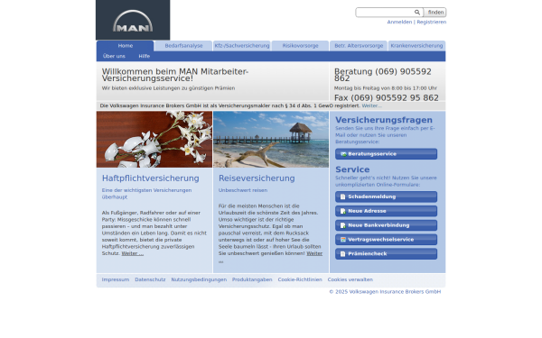The image size is (542, 338).
Task: Click the 'Unbeschwert reisen' subtitle
Action: 243,190
